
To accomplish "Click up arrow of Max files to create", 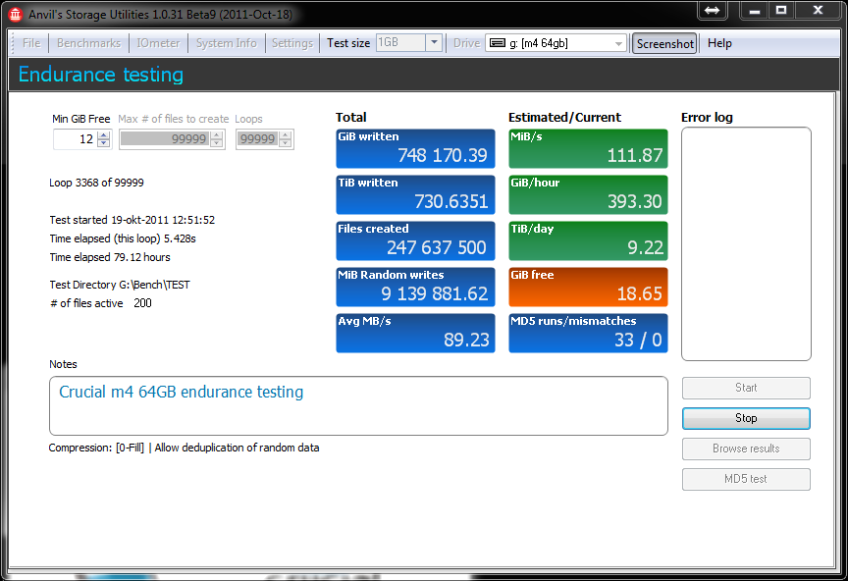I will (x=216, y=134).
